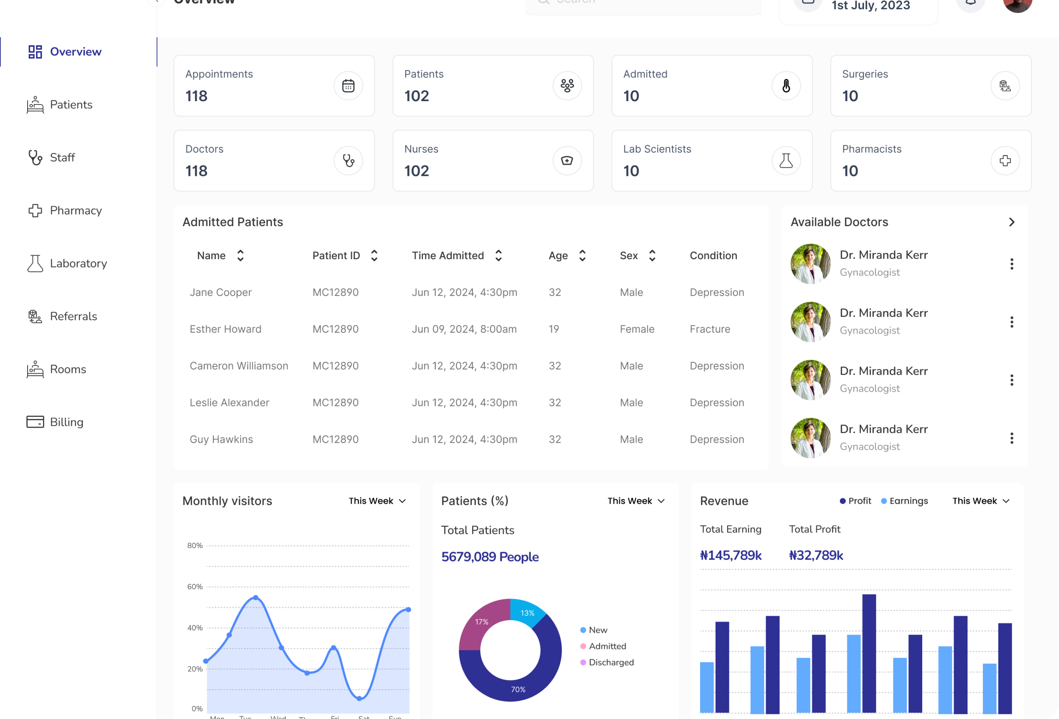Sort table by Name column arrows
This screenshot has height=719, width=1059.
coord(240,255)
